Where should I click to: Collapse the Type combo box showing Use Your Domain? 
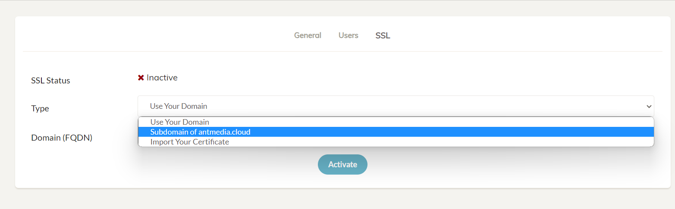[x=396, y=106]
